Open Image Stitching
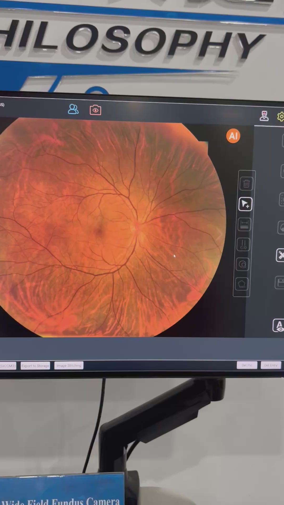 (69, 365)
